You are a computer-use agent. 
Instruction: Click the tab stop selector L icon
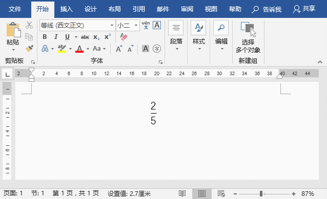pos(7,74)
